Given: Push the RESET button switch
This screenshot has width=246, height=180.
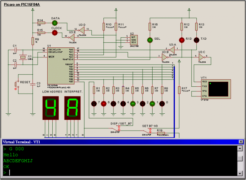Looking at the screenshot, I should [17, 85].
